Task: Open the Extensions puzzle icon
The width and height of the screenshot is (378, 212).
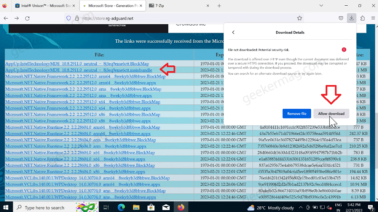Action: (x=363, y=18)
